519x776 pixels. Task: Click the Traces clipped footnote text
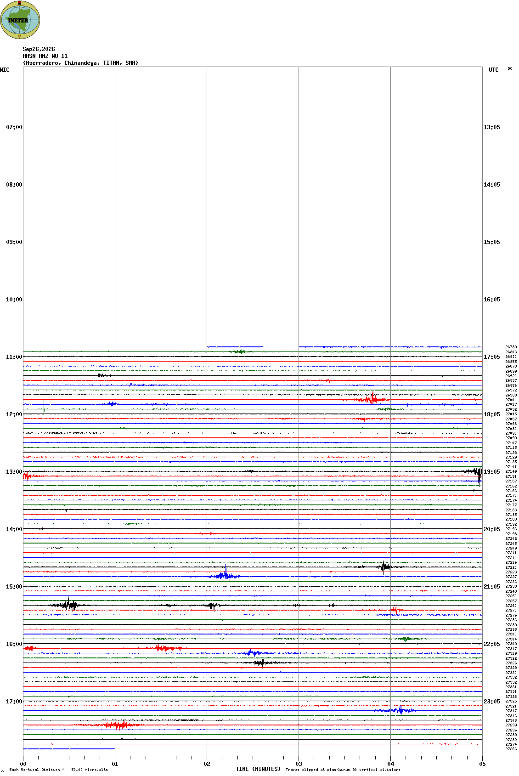(343, 770)
